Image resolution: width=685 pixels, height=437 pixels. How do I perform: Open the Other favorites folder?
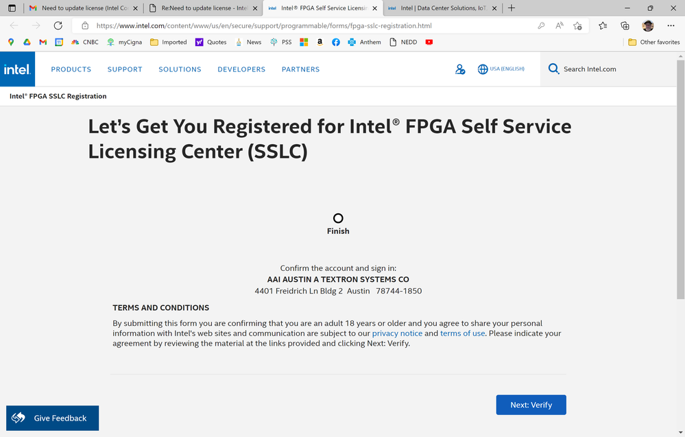pos(653,42)
